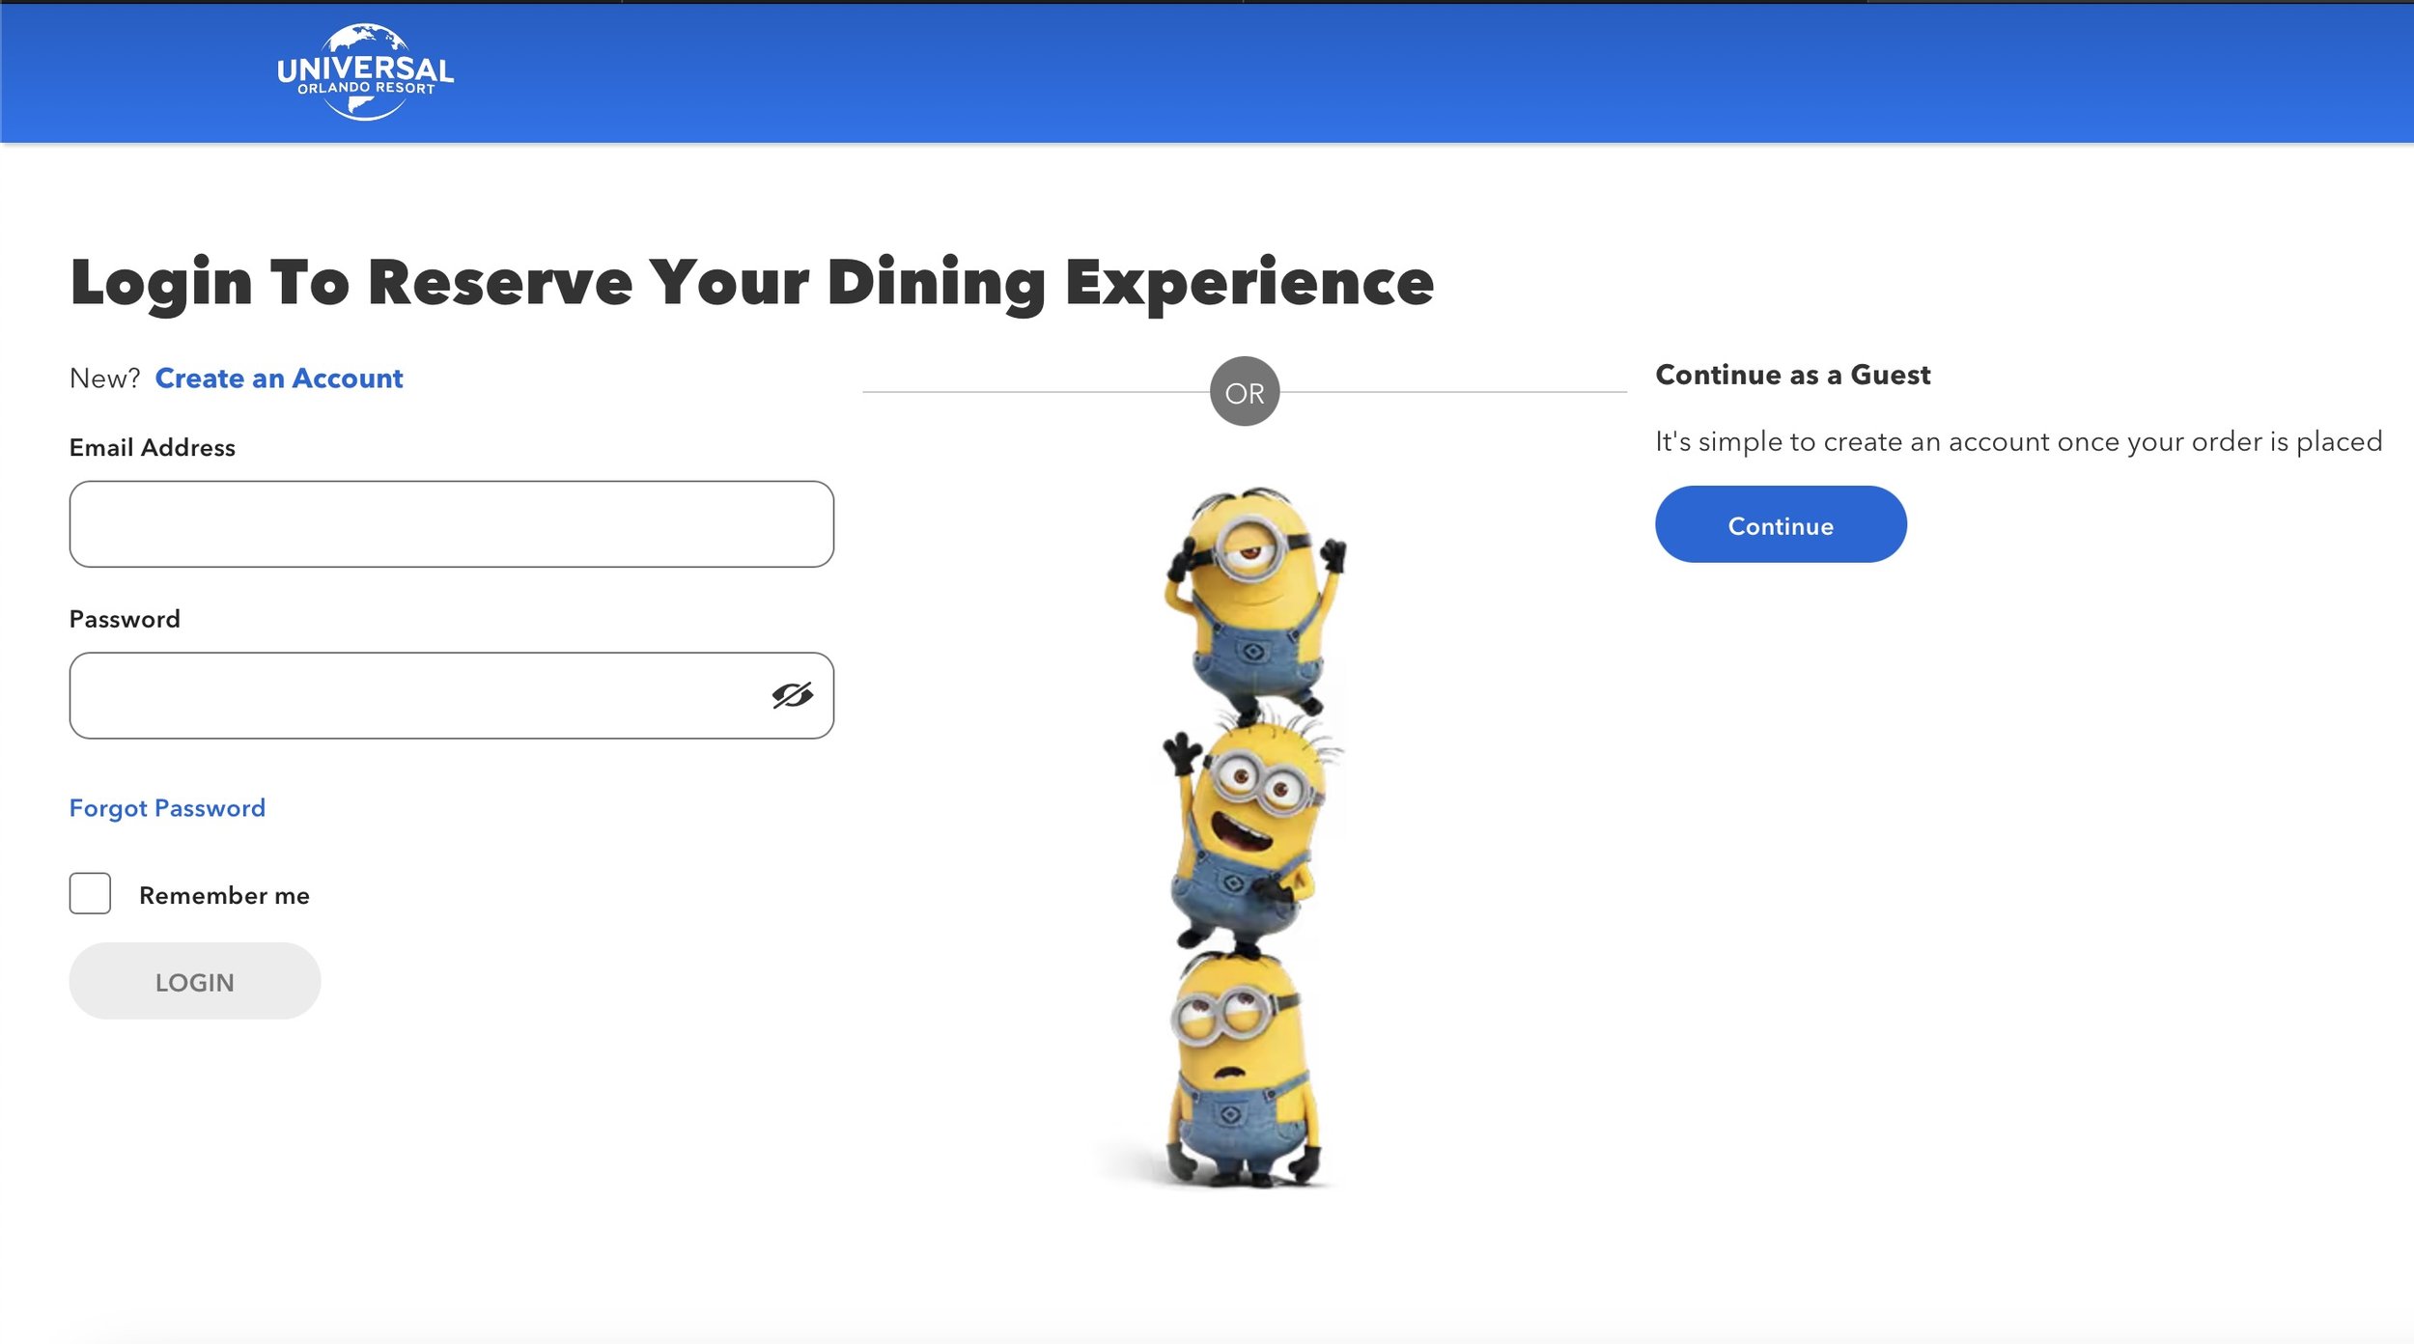Click the Universal Orlando Resort logo
Viewport: 2414px width, 1344px height.
(365, 72)
